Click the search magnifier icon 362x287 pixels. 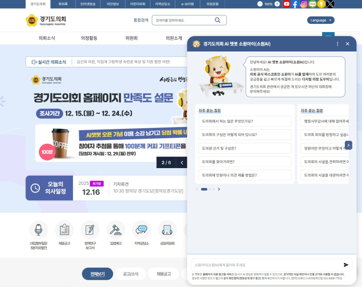point(218,20)
